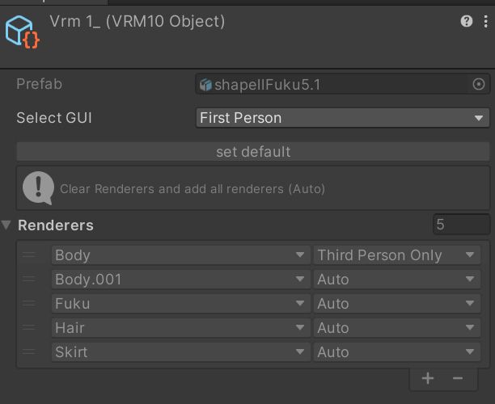
Task: Open the component kebab menu in the header
Action: click(483, 21)
